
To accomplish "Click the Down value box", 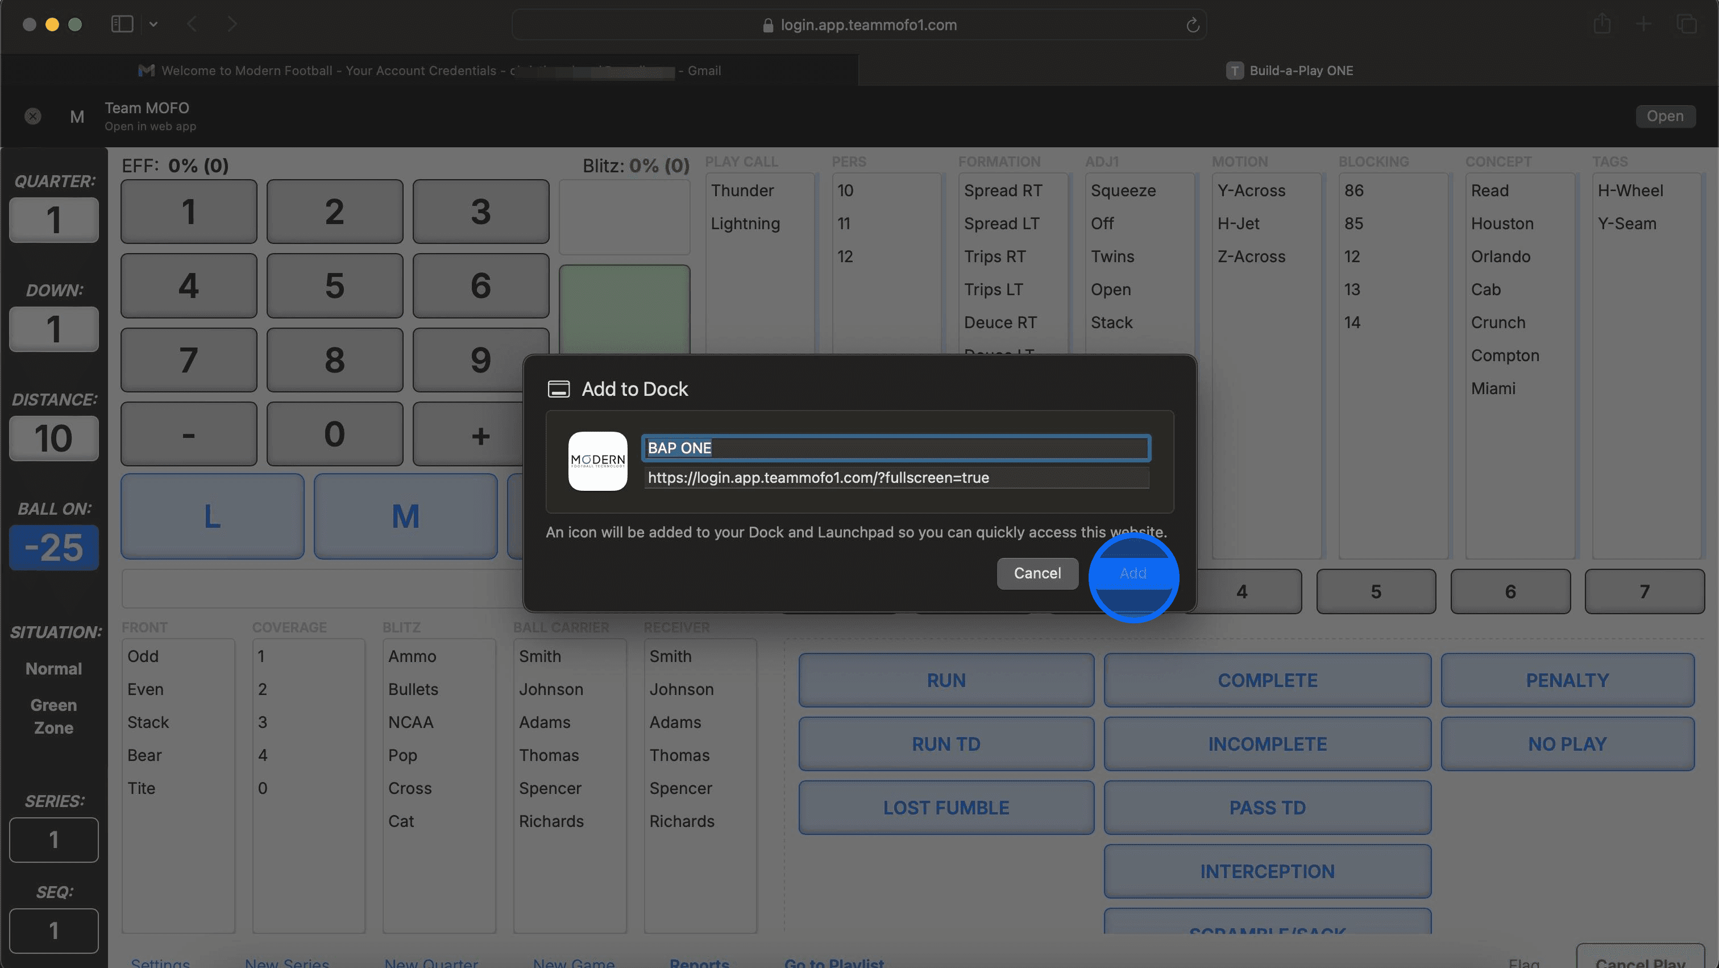I will 53,329.
